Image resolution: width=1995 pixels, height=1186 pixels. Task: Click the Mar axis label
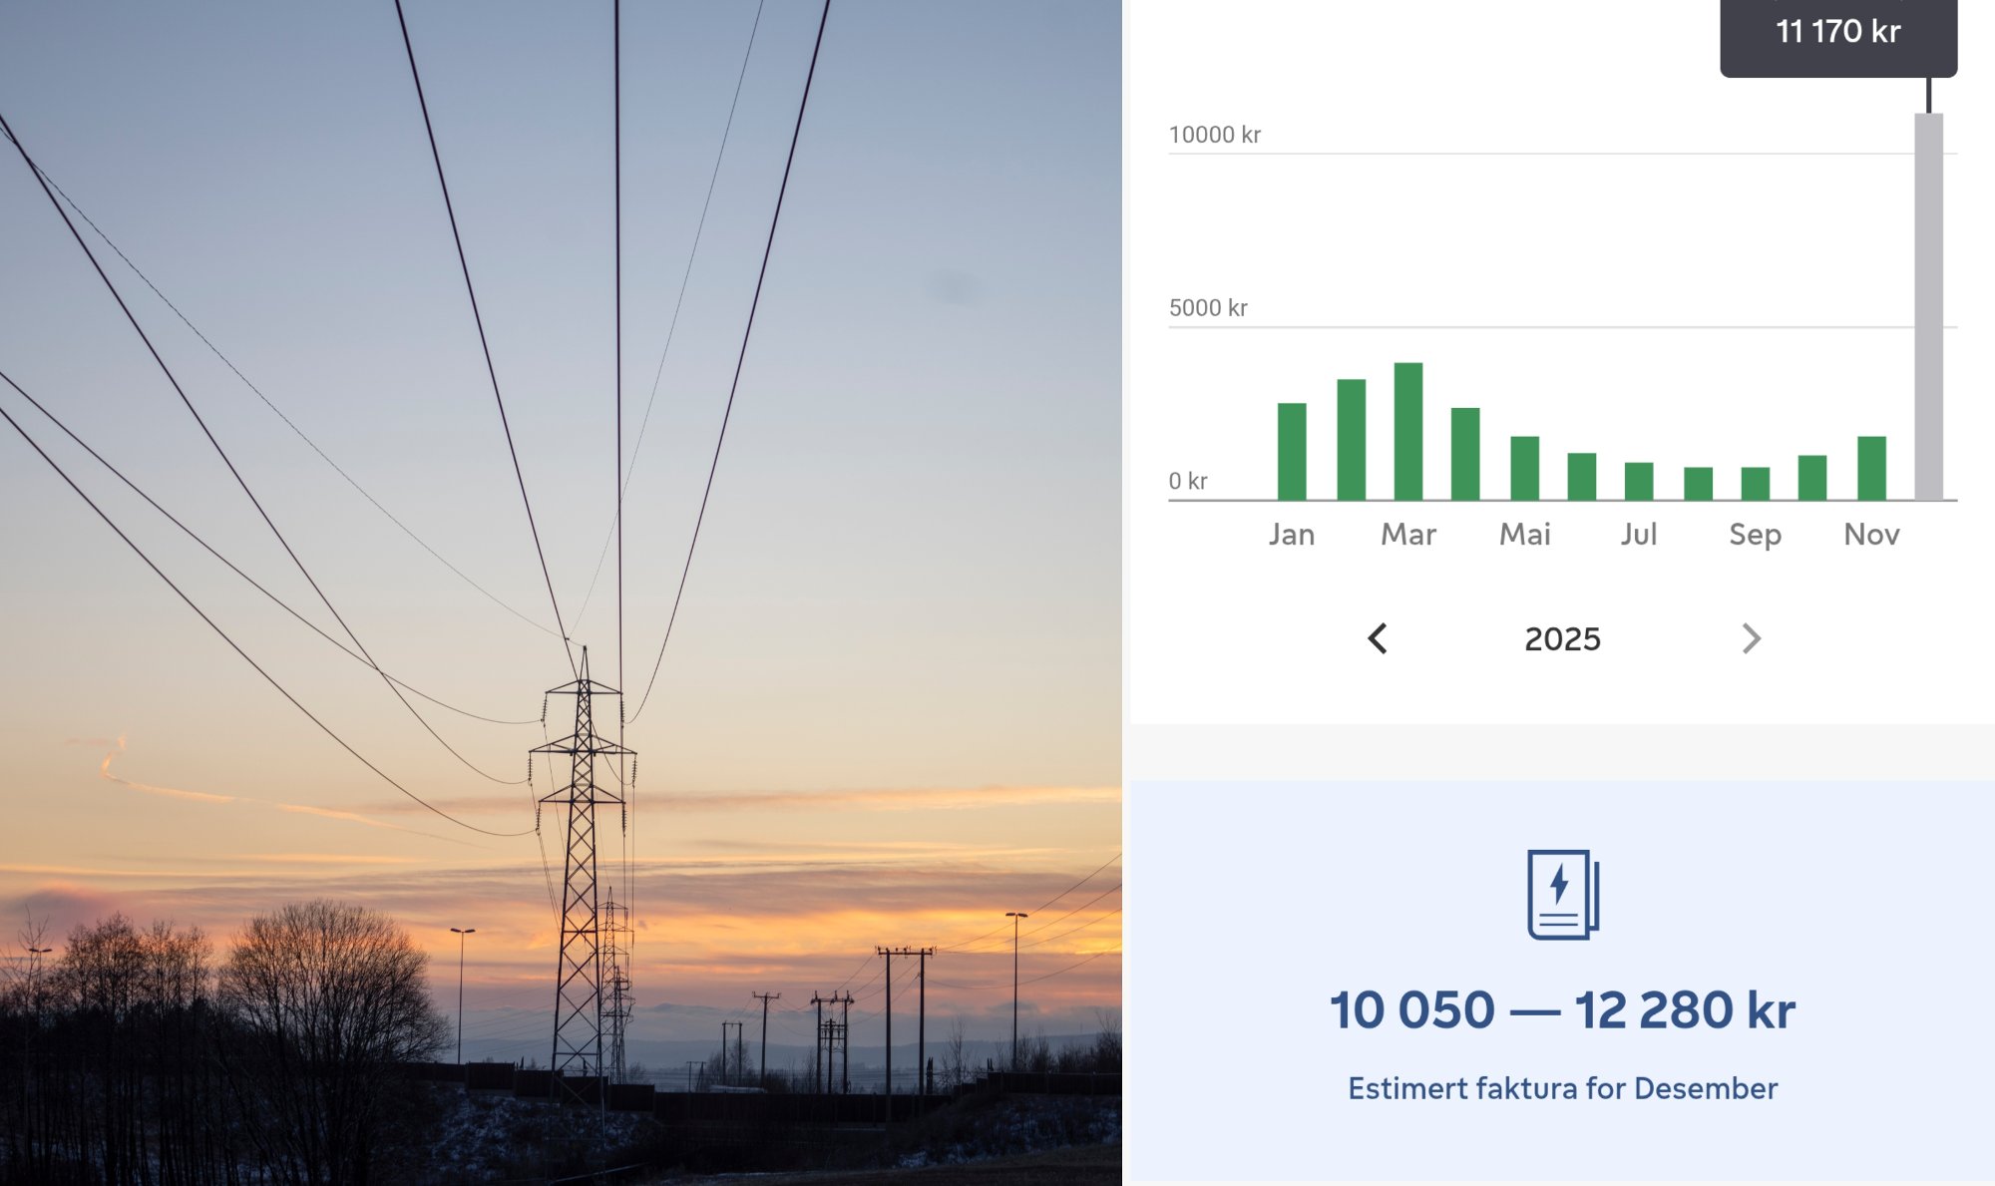point(1407,535)
